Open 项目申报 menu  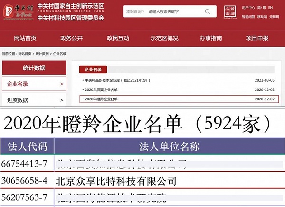pos(257,38)
